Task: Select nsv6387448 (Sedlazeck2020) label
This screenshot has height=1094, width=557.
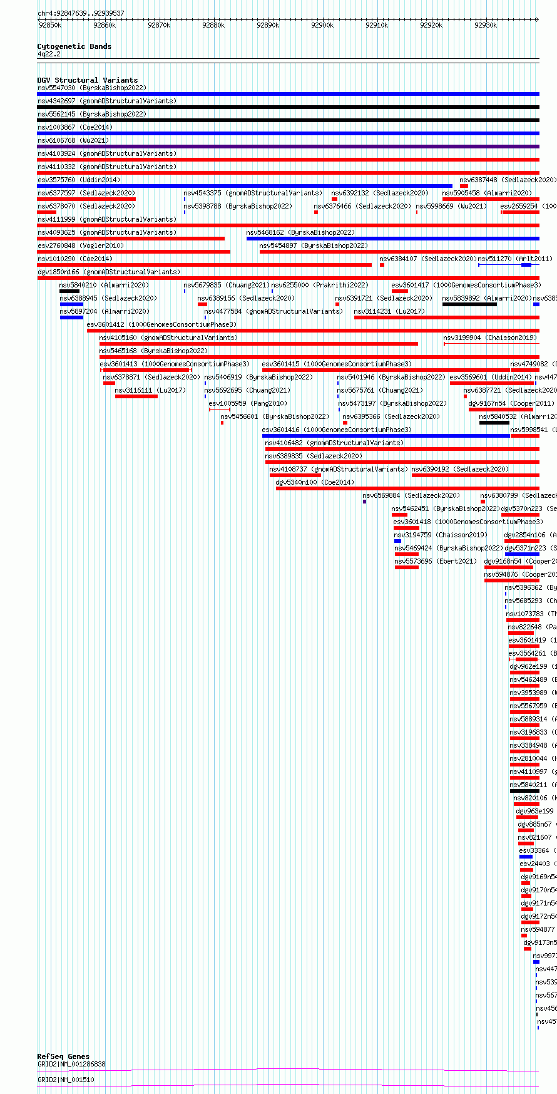Action: [508, 180]
